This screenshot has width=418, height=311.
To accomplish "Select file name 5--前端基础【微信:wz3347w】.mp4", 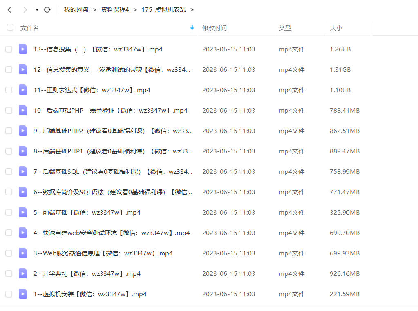I will 87,213.
